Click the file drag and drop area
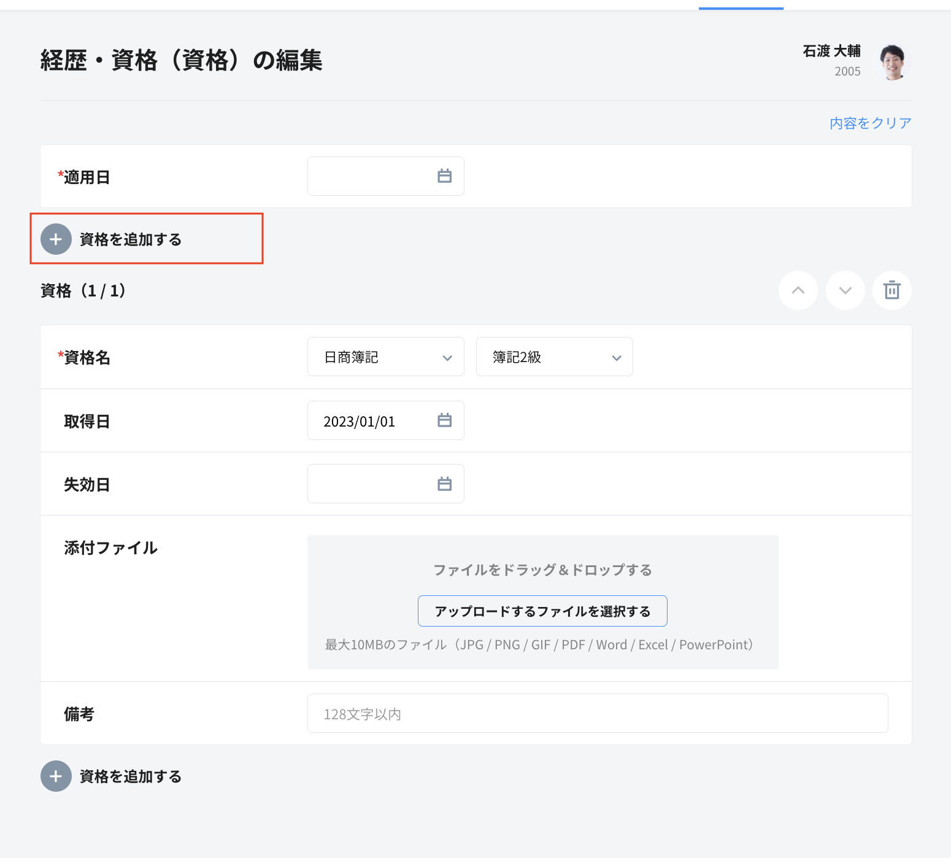 click(x=542, y=570)
